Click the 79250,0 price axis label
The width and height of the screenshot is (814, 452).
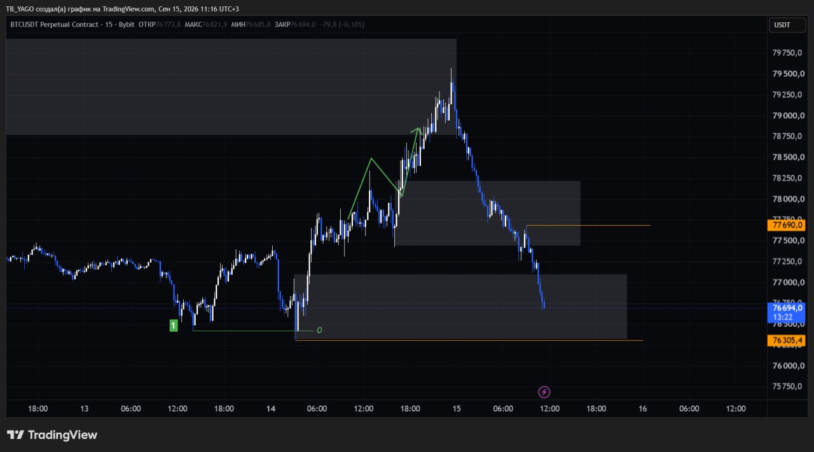[786, 95]
